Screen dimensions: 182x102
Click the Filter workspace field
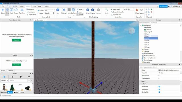[x=160, y=23]
